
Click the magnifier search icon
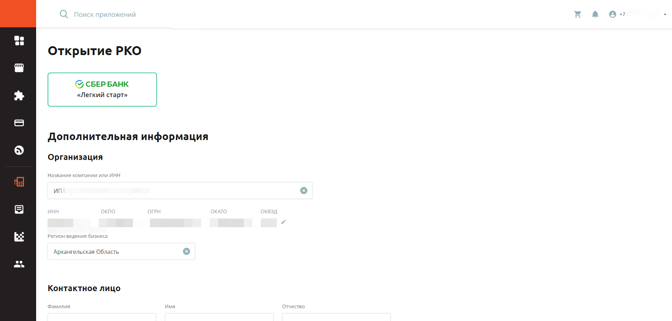pos(64,14)
